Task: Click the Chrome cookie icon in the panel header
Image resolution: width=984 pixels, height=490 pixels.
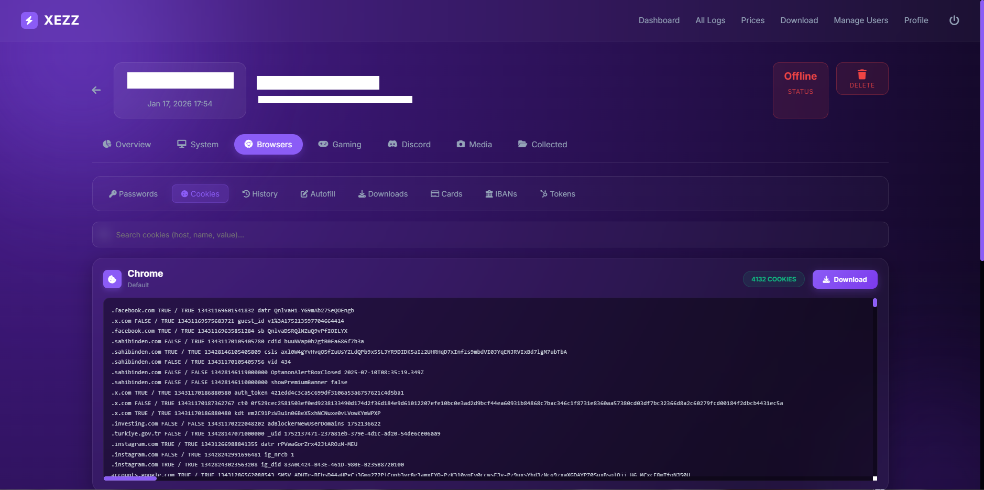Action: click(112, 279)
